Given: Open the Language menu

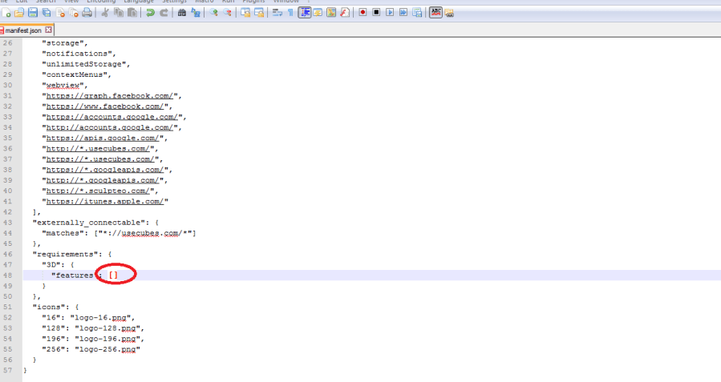Looking at the screenshot, I should (x=139, y=2).
